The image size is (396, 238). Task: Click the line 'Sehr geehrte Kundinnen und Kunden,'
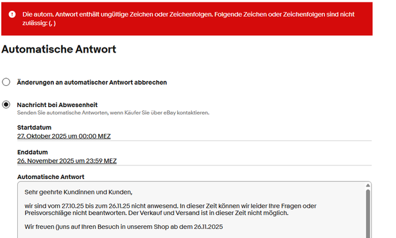coord(78,192)
